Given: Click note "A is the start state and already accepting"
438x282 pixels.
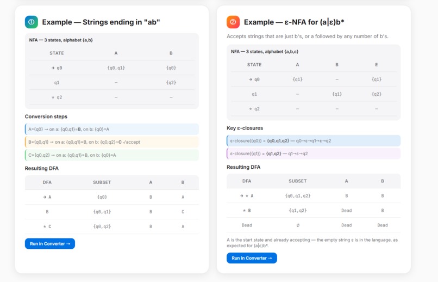Looking at the screenshot, I should (x=312, y=243).
